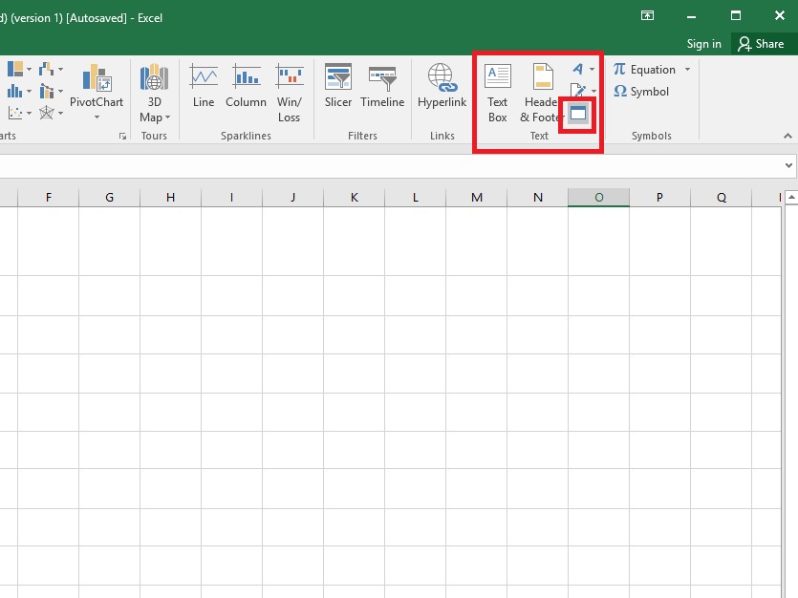This screenshot has width=798, height=598.
Task: Insert a waterfall or stock chart
Action: (47, 69)
